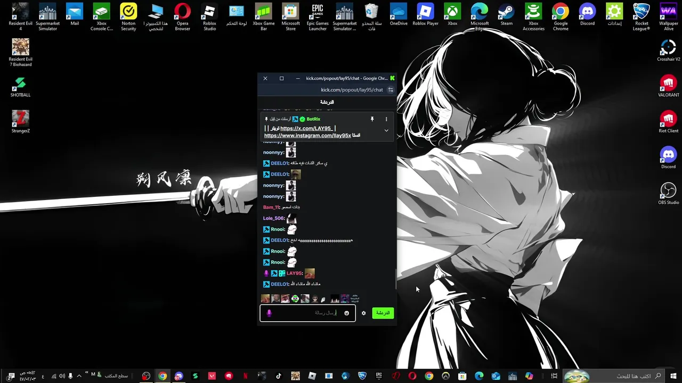Click the Kick extension icon in title bar

coord(392,78)
